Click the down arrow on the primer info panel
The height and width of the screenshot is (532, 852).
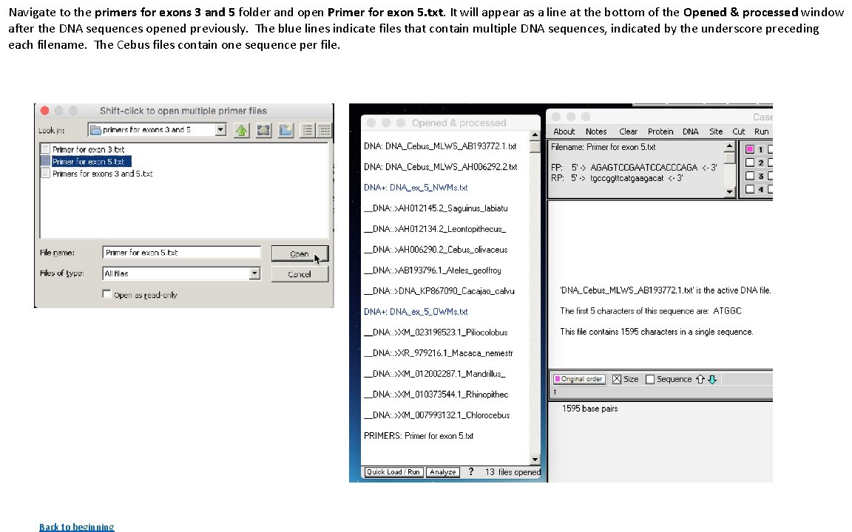pos(729,192)
